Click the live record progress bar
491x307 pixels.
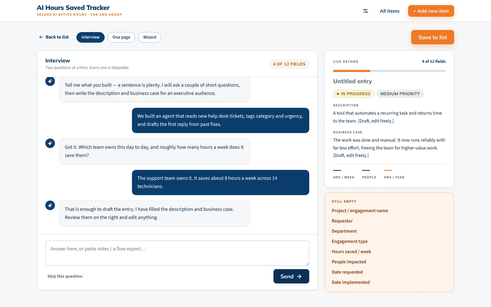[x=389, y=71]
